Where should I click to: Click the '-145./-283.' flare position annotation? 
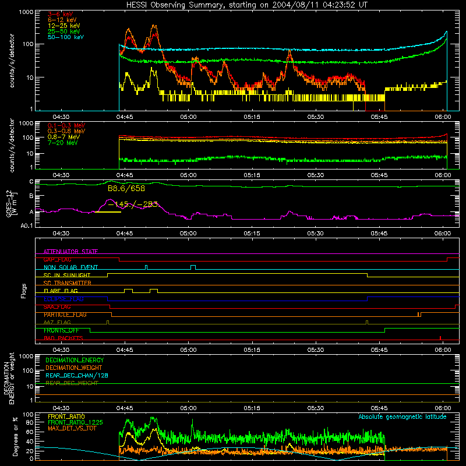pos(133,204)
